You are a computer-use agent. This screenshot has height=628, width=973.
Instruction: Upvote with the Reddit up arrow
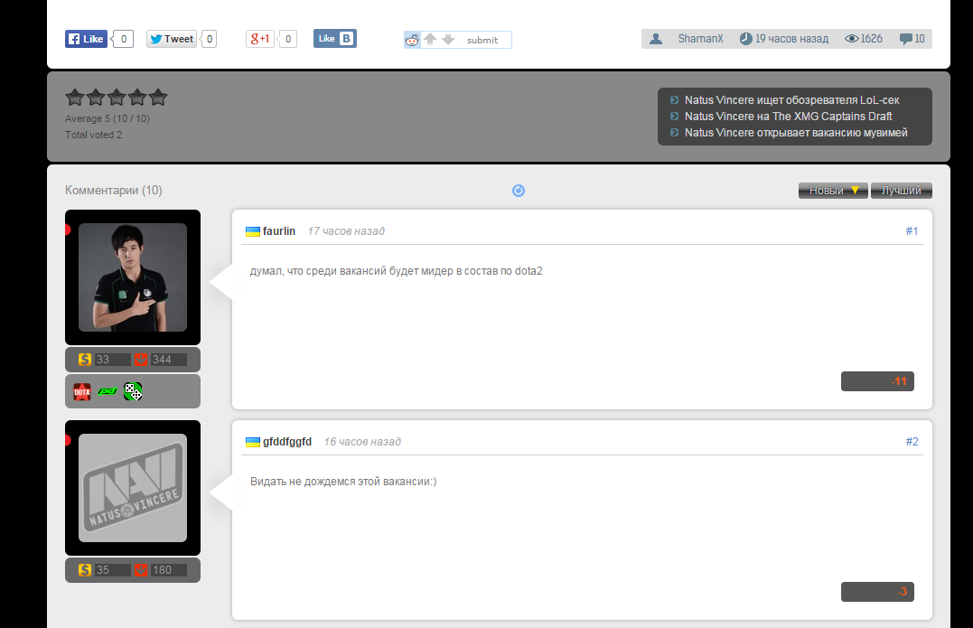point(430,39)
